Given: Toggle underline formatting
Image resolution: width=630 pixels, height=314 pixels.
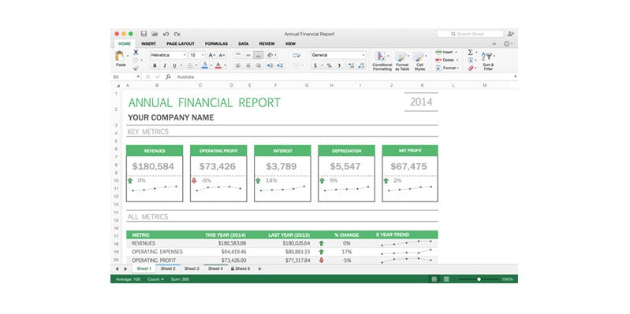Looking at the screenshot, I should tap(174, 66).
